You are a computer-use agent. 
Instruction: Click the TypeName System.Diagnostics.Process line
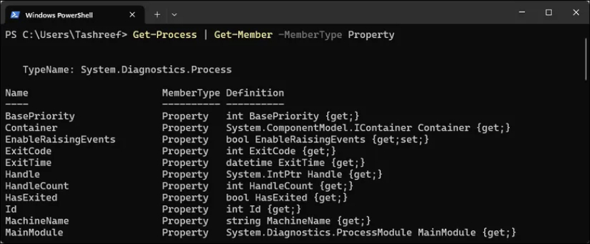[127, 70]
